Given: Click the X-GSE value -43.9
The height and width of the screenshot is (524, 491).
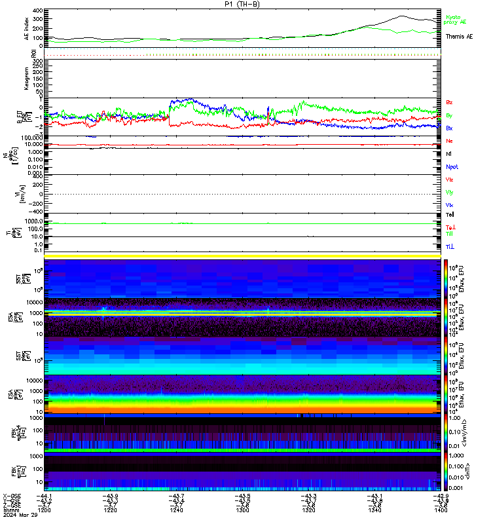Looking at the screenshot, I should (x=110, y=496).
